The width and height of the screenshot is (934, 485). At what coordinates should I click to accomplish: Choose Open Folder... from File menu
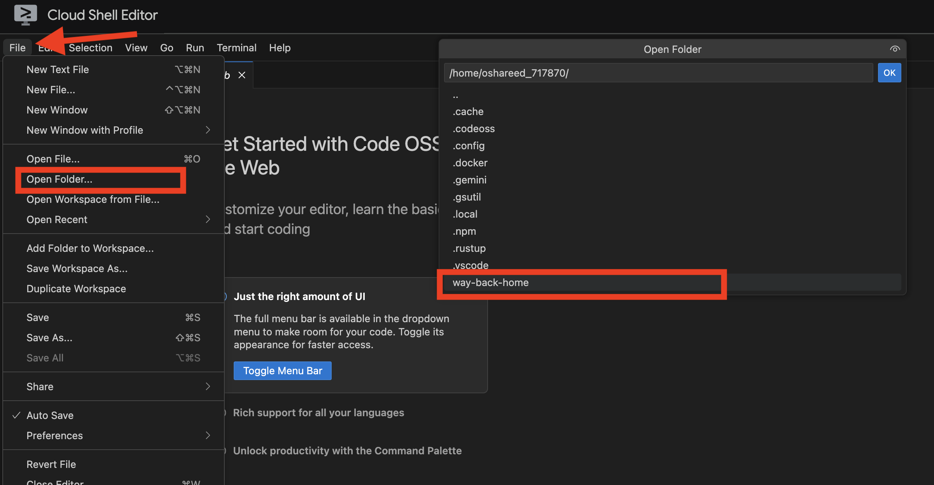coord(59,179)
